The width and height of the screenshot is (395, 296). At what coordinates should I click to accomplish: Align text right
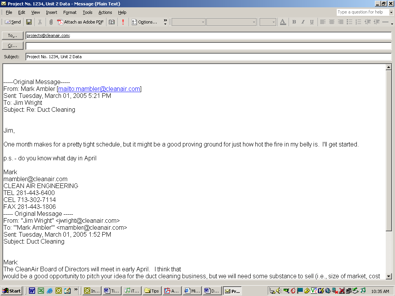pyautogui.click(x=340, y=22)
